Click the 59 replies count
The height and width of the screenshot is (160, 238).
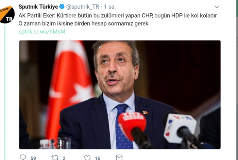point(33,158)
